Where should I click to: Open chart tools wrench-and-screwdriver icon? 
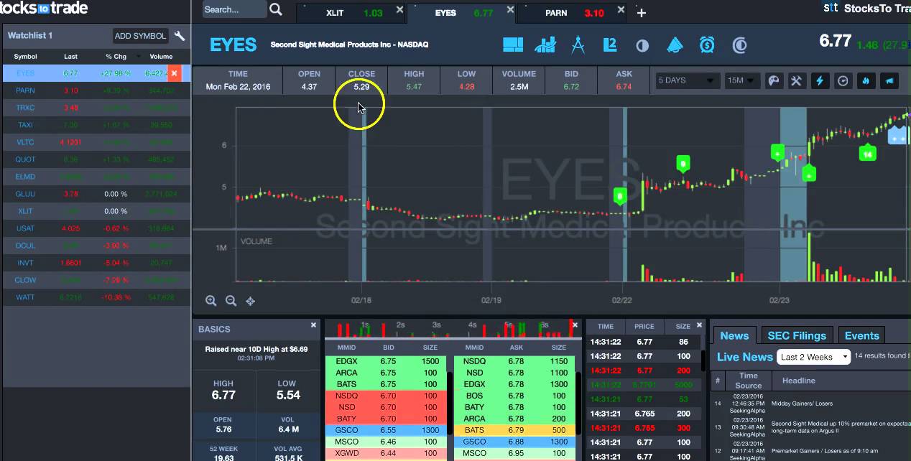797,80
